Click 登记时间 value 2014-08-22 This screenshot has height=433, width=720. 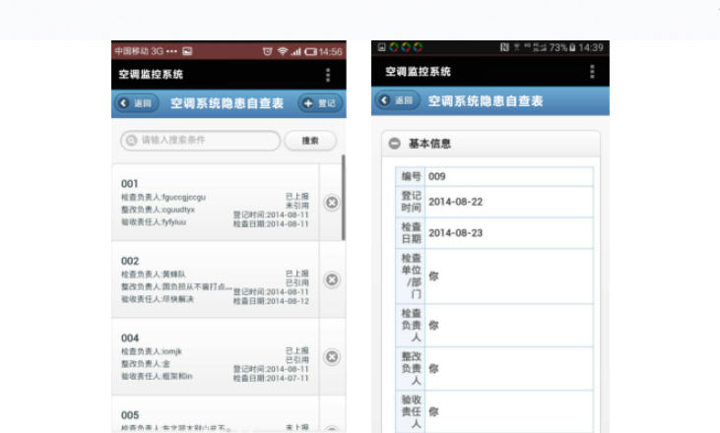pos(509,202)
